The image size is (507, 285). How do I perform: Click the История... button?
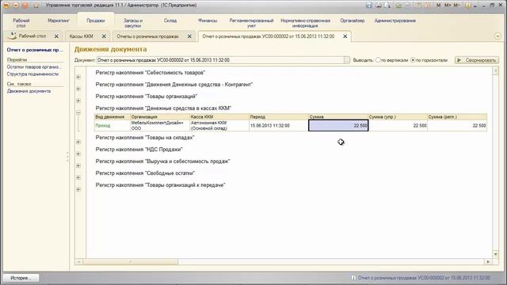pos(21,278)
